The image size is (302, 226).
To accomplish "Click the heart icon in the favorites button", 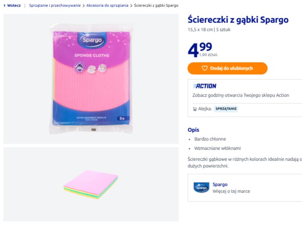I will point(205,68).
